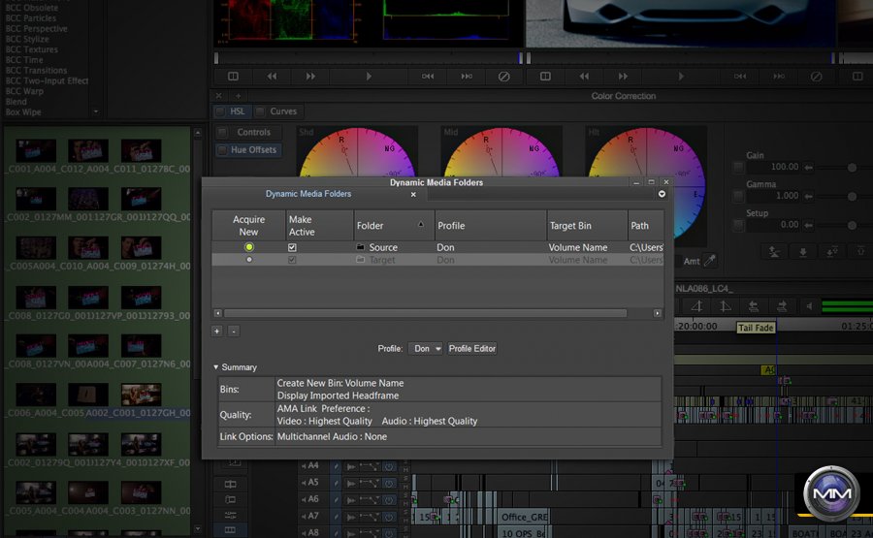Viewport: 873px width, 538px height.
Task: Click the remove folder minus button
Action: (x=233, y=332)
